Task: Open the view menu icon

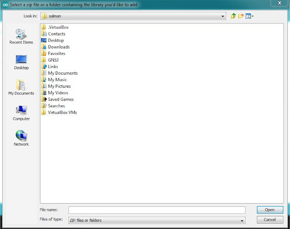Action: click(x=249, y=16)
